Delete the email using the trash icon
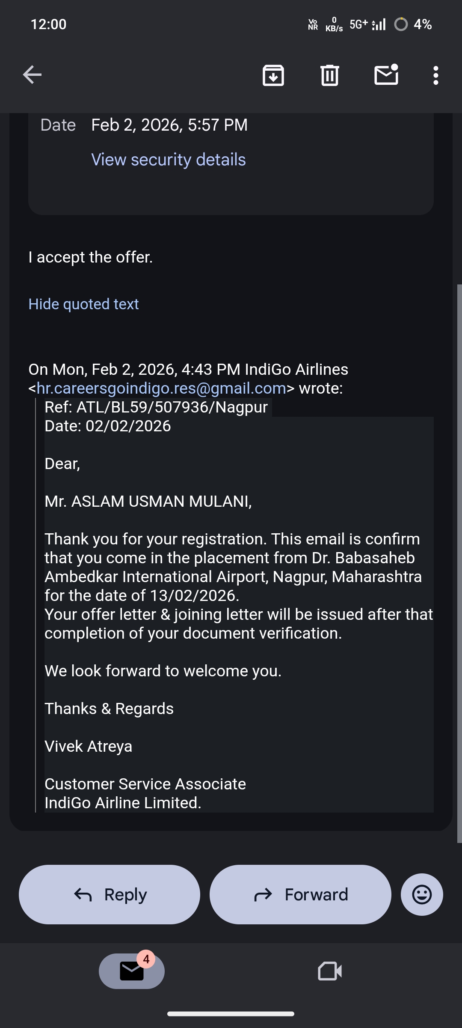 pos(330,75)
